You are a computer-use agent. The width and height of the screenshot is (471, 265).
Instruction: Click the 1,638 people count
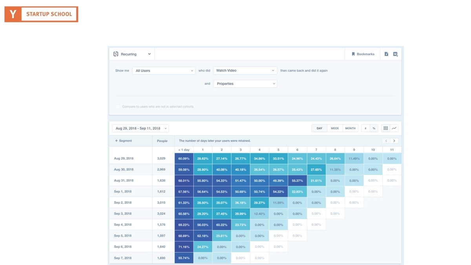[x=162, y=181]
